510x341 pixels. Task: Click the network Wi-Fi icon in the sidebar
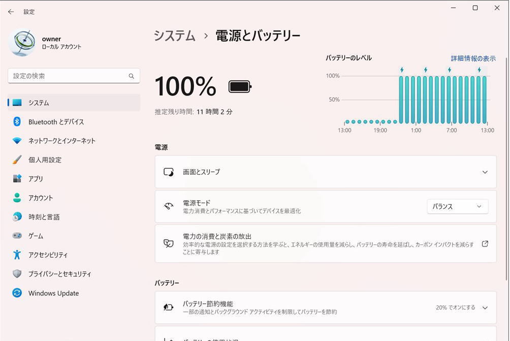(17, 141)
